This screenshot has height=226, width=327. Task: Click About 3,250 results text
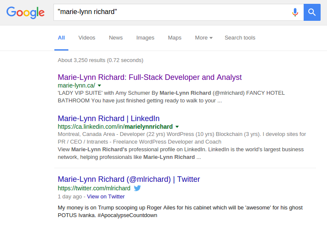tap(101, 60)
